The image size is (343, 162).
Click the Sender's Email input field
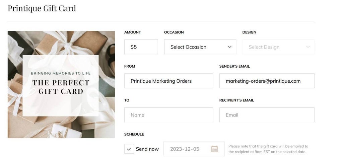(x=267, y=81)
